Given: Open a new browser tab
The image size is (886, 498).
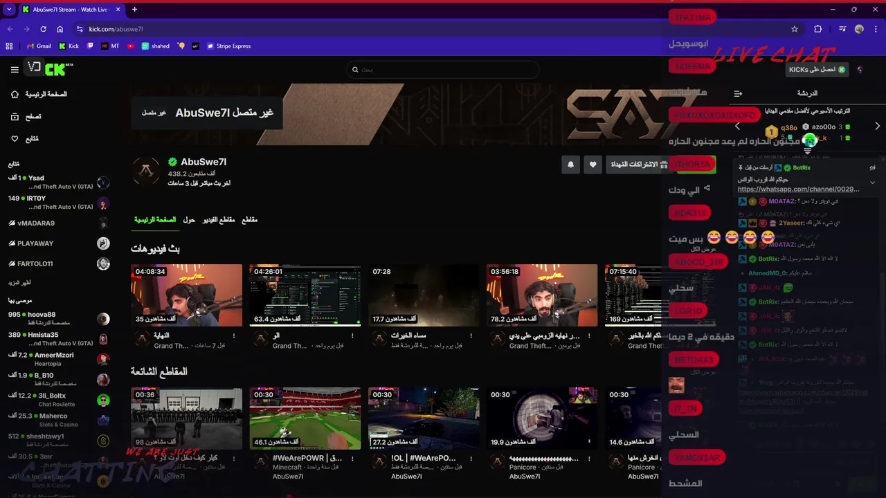Looking at the screenshot, I should click(134, 10).
